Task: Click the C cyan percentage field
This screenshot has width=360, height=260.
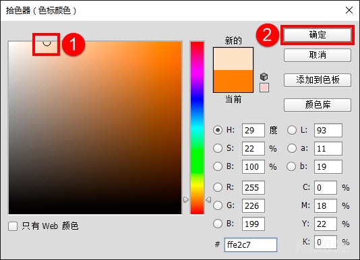Action: (x=326, y=187)
